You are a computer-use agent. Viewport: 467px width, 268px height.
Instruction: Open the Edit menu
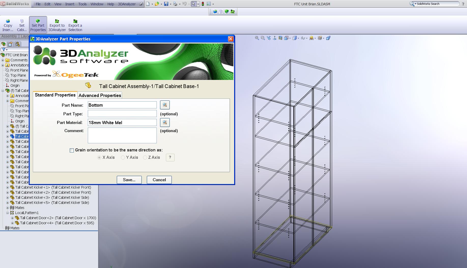pos(47,4)
